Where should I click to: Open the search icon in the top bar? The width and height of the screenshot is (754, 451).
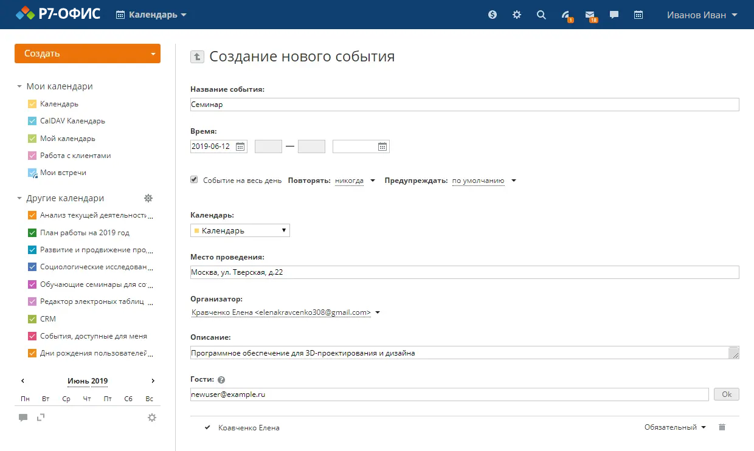pyautogui.click(x=541, y=15)
